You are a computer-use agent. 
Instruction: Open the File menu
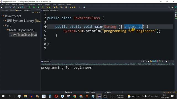(2, 4)
